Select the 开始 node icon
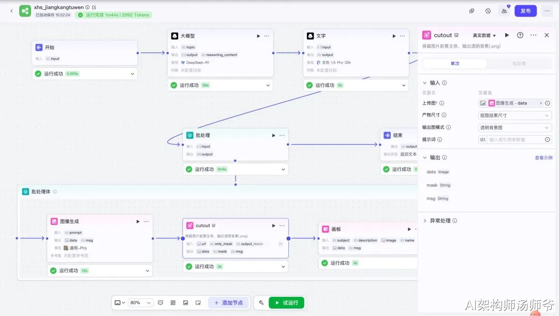The image size is (559, 316). [x=39, y=48]
